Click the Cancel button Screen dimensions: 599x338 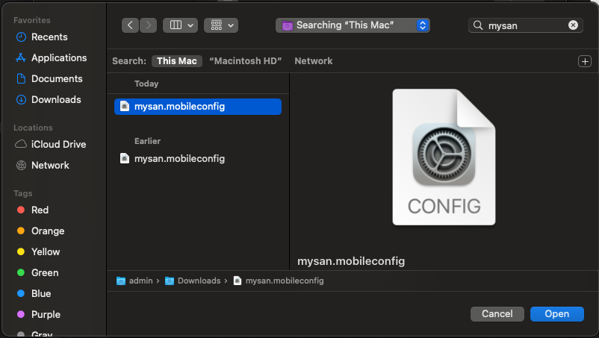[497, 314]
